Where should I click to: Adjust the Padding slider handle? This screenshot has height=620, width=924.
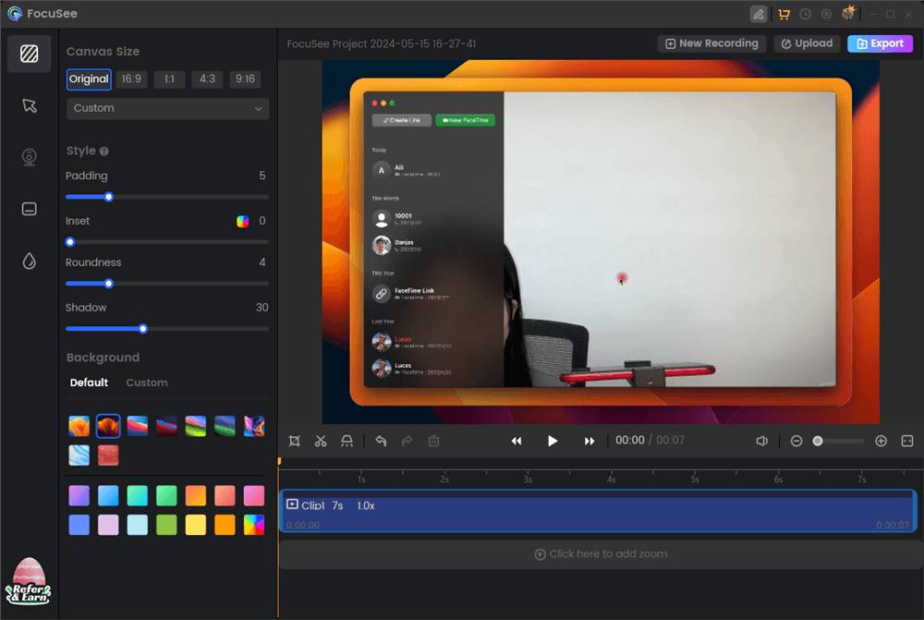click(x=108, y=197)
